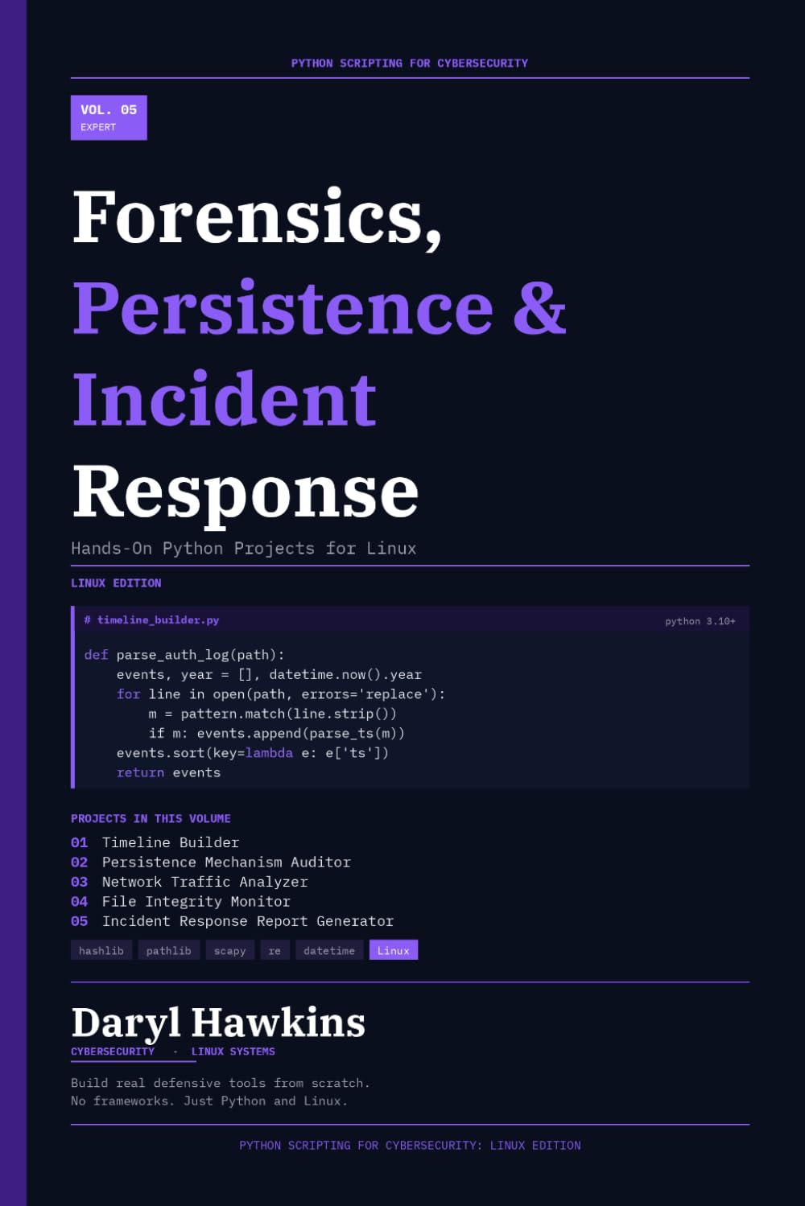Click the code line 'return events'
This screenshot has height=1206, width=805.
(x=168, y=772)
